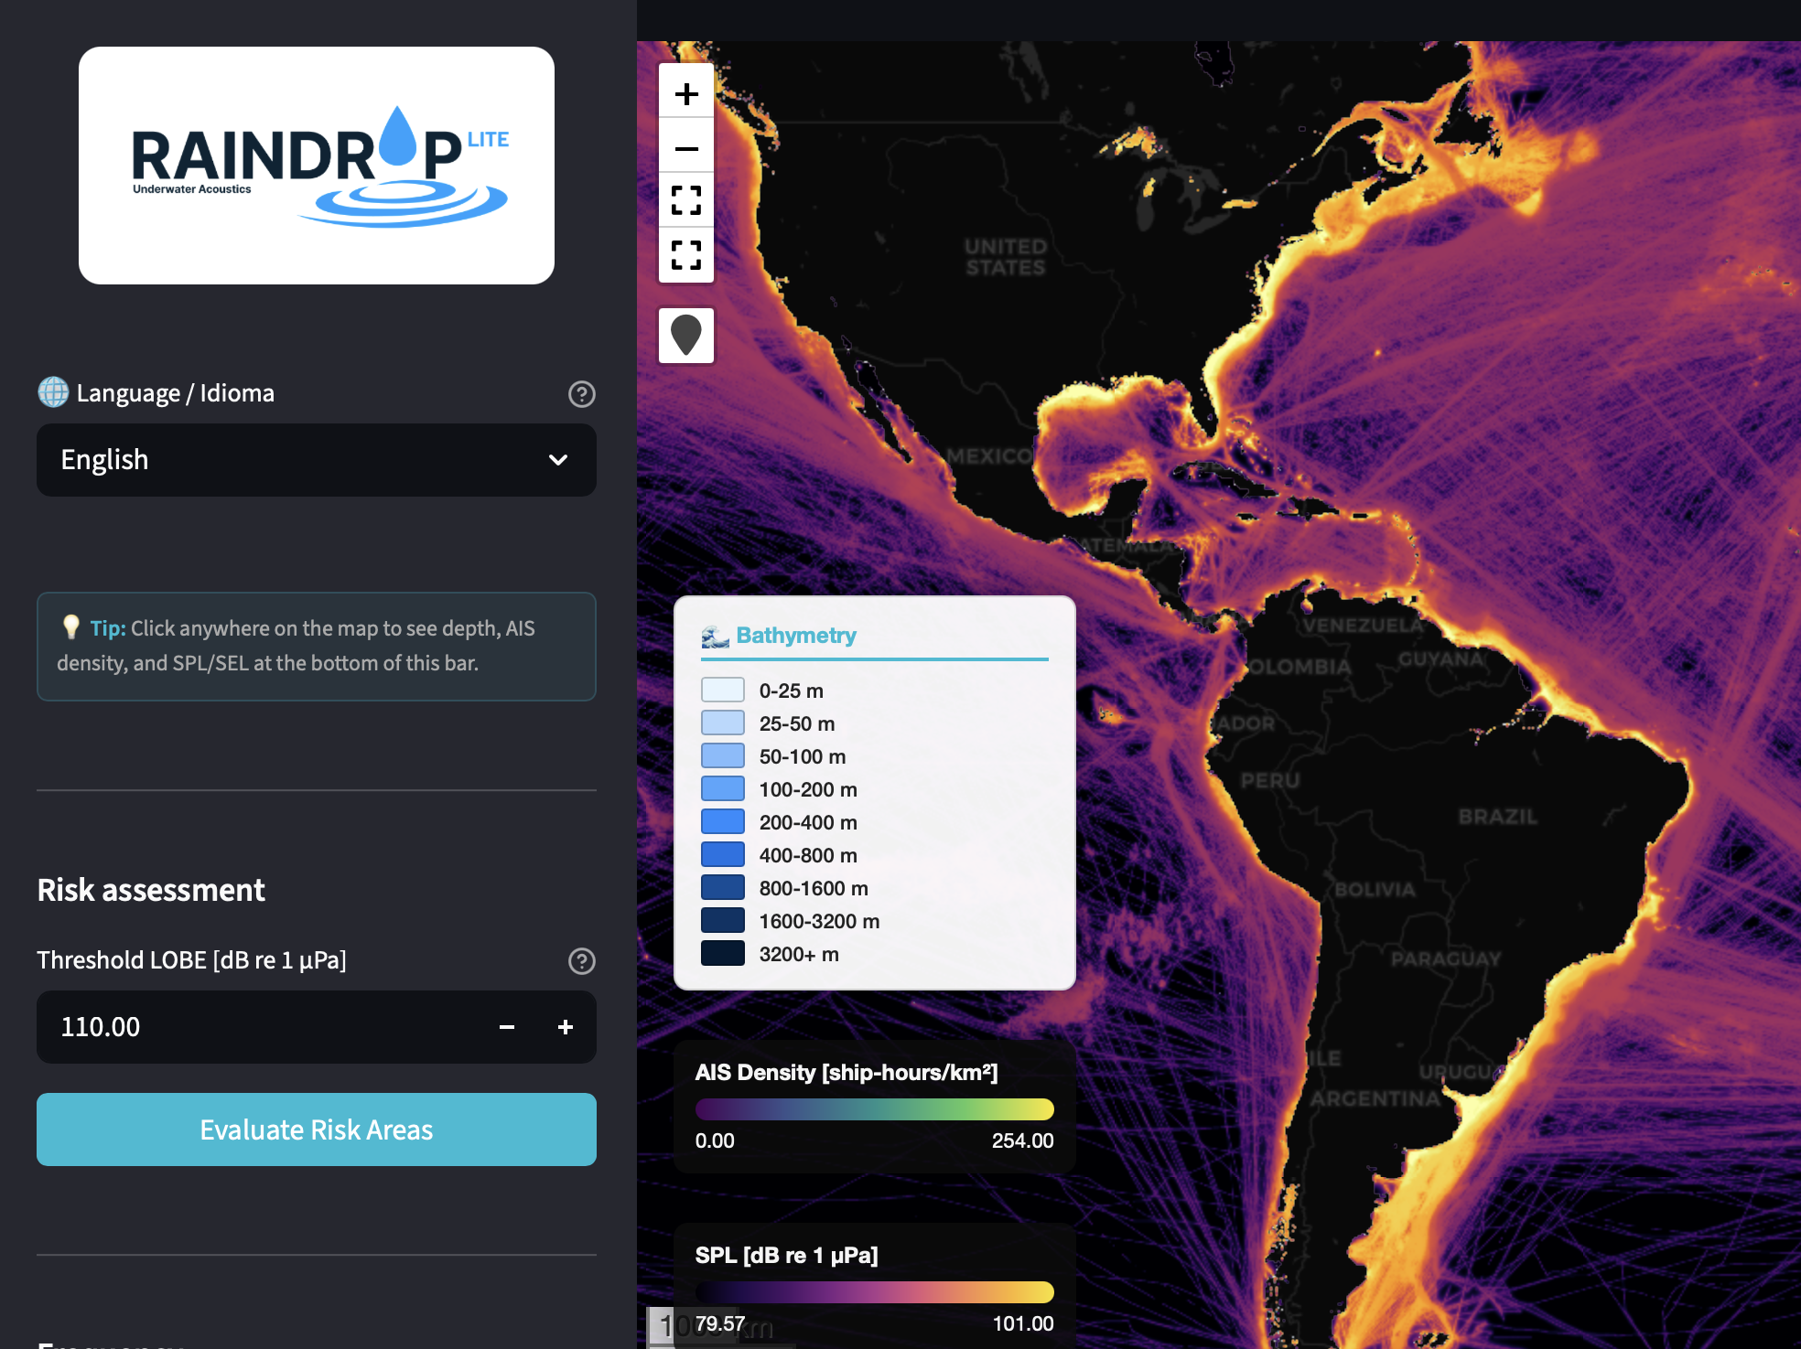The height and width of the screenshot is (1349, 1801).
Task: Click the RAINDROP Lite logo
Action: point(317,166)
